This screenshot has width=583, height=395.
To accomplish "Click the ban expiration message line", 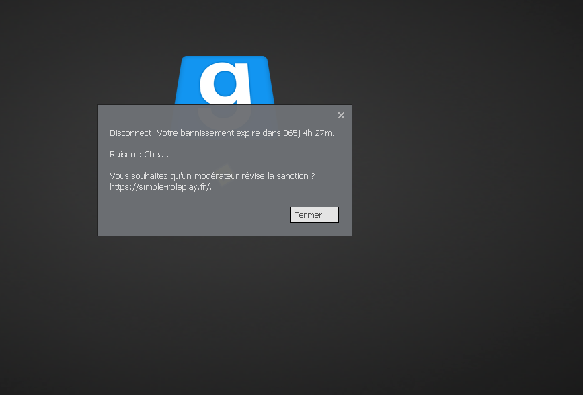I will (x=222, y=133).
